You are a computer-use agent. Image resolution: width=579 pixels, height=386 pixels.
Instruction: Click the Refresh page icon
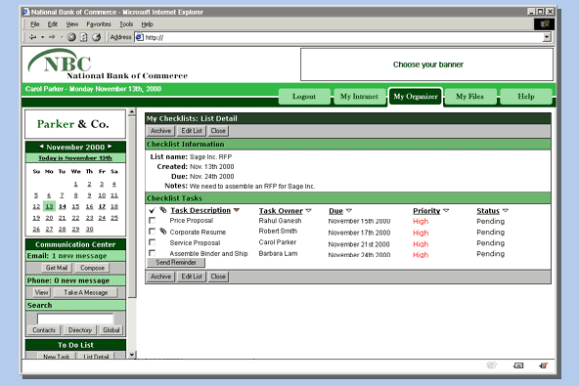[84, 37]
